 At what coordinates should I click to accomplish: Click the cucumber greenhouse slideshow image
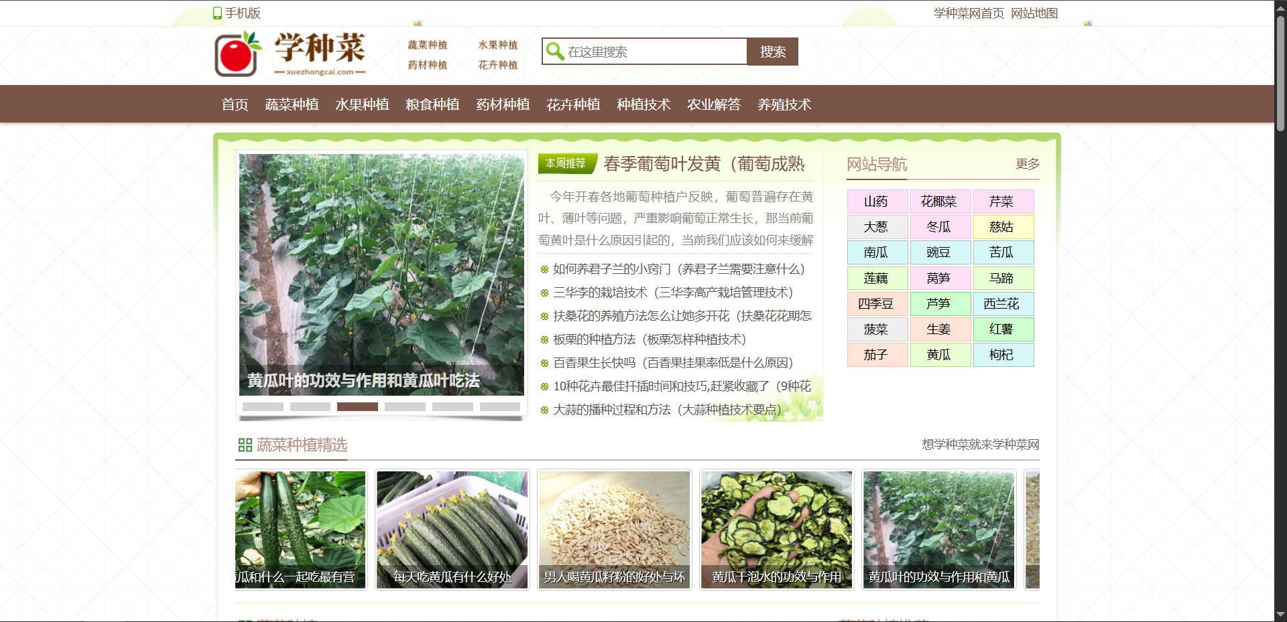coord(381,275)
